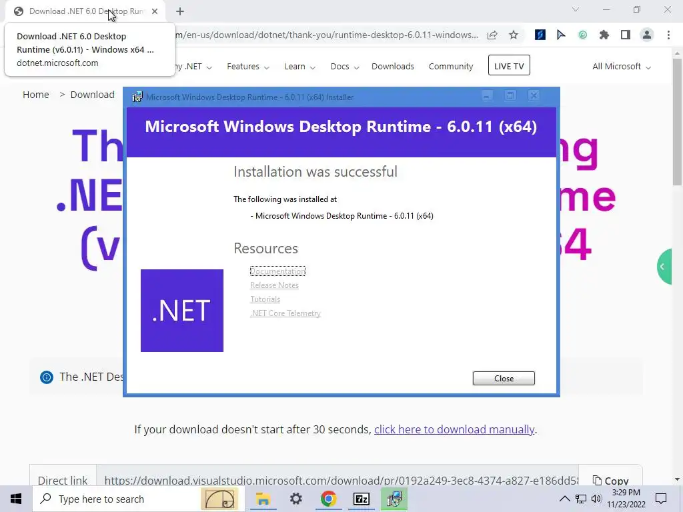Open volume tray icon

point(596,499)
